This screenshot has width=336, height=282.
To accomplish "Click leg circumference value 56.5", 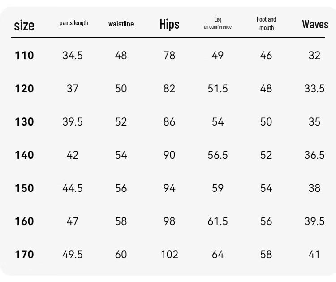I will point(217,155).
